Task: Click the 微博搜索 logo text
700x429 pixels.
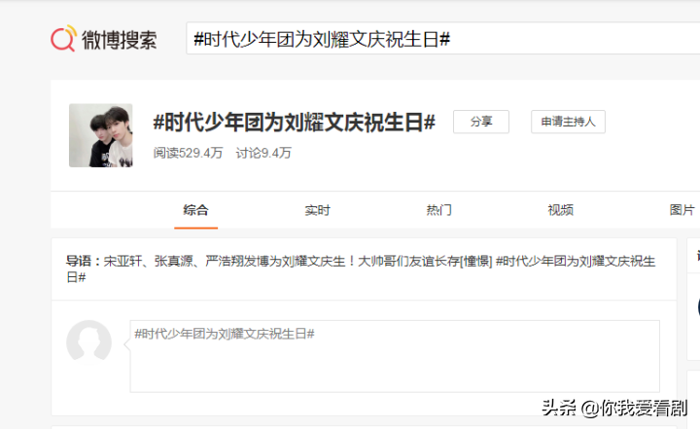Action: (120, 40)
